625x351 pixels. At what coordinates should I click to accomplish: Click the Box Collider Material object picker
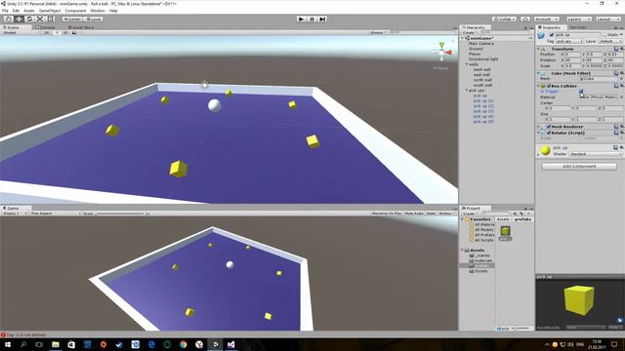pos(621,97)
